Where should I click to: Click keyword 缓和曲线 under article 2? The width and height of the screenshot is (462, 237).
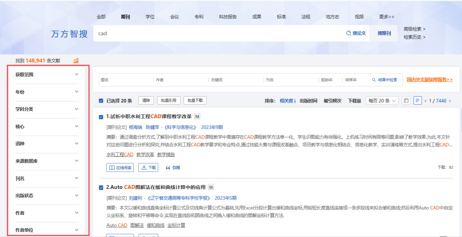click(156, 225)
